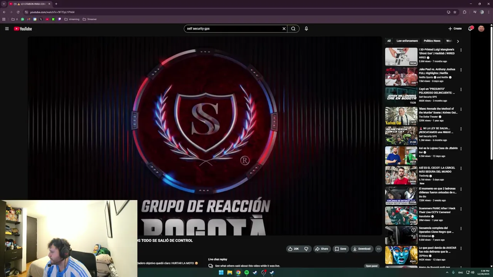
Task: View site information icon in address bar
Action: 26,12
